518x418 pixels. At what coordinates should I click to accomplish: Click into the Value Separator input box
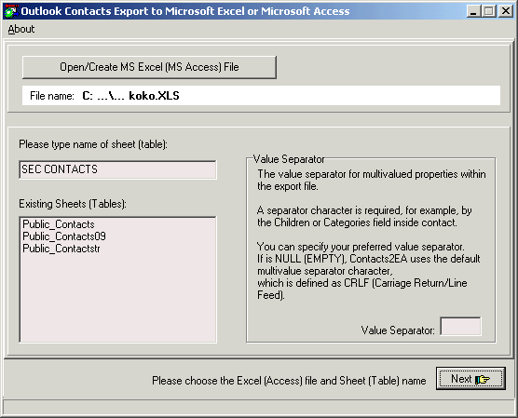pos(460,326)
